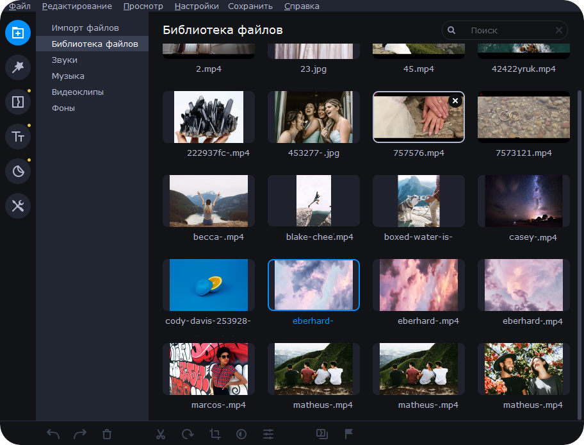Select the 757576.mp4 hands thumbnail
Viewport: 584px width, 445px height.
(419, 117)
